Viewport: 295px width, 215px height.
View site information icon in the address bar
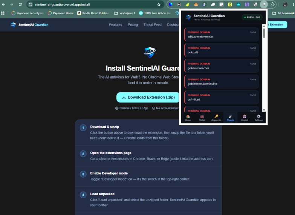click(30, 4)
